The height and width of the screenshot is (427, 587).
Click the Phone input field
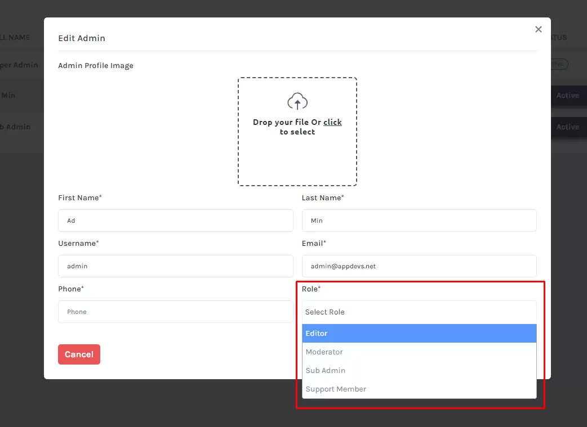(x=176, y=312)
